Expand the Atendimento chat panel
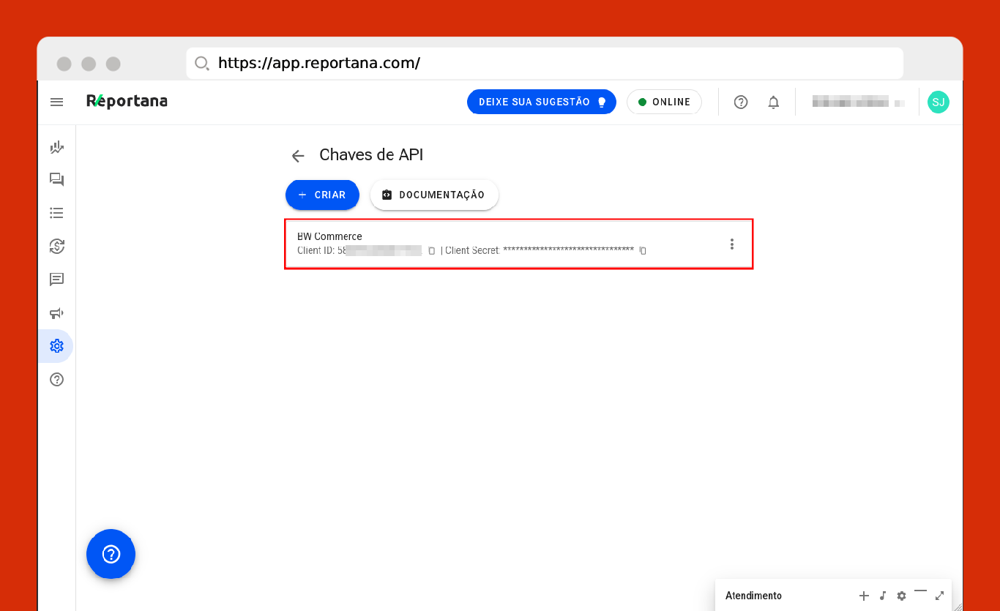1000x611 pixels. coord(939,596)
